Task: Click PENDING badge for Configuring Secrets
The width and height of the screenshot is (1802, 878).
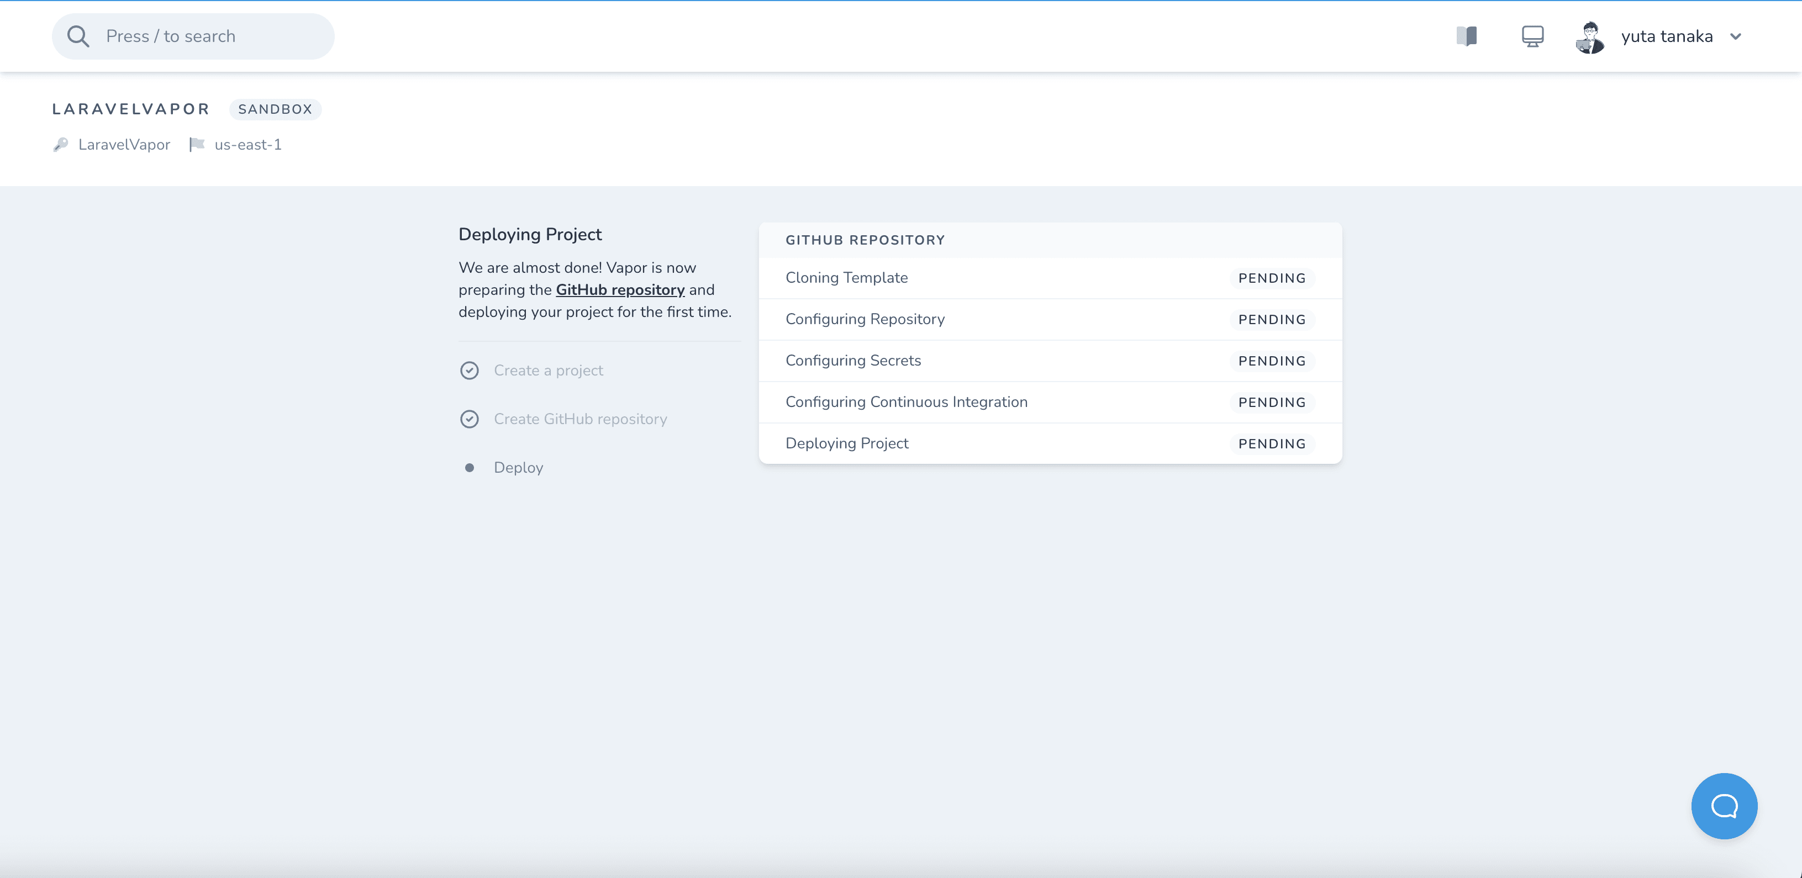Action: pyautogui.click(x=1272, y=361)
